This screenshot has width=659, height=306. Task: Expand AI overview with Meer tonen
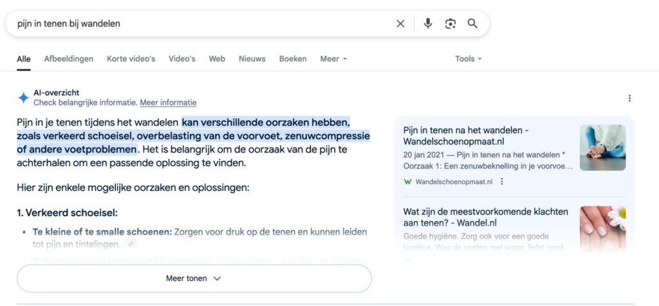[194, 278]
